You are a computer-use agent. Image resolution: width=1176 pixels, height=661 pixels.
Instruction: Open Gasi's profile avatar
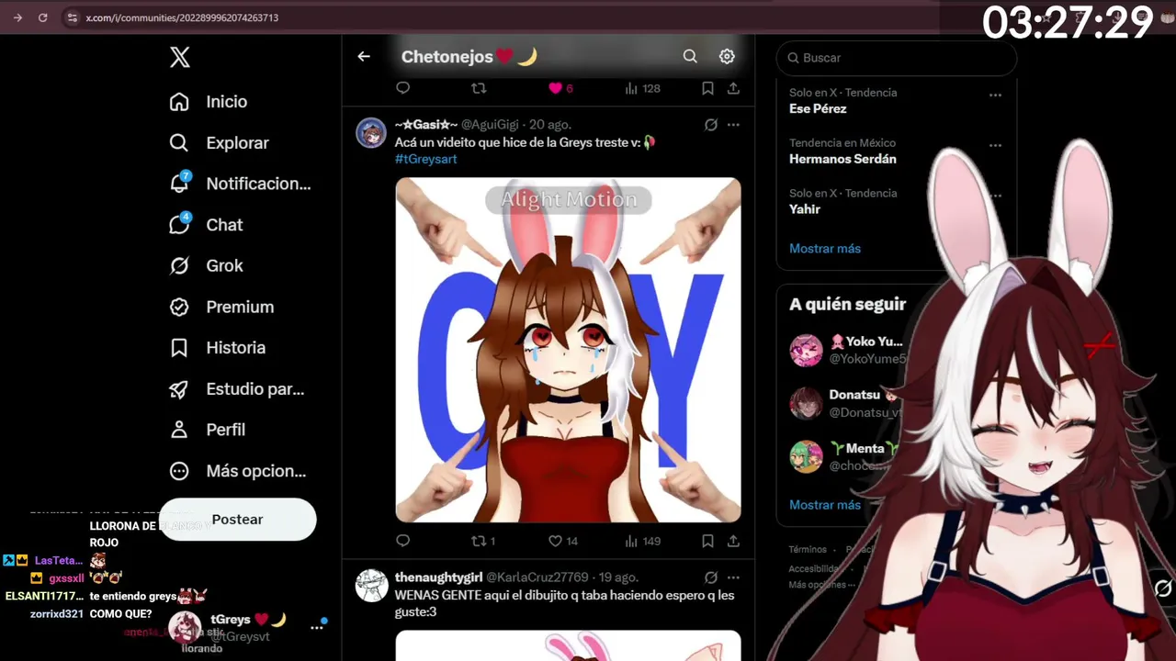pos(371,133)
